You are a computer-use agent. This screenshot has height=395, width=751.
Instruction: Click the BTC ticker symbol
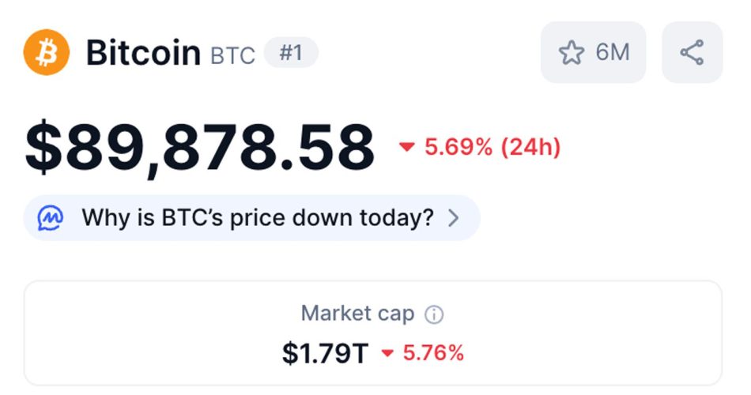click(x=232, y=56)
